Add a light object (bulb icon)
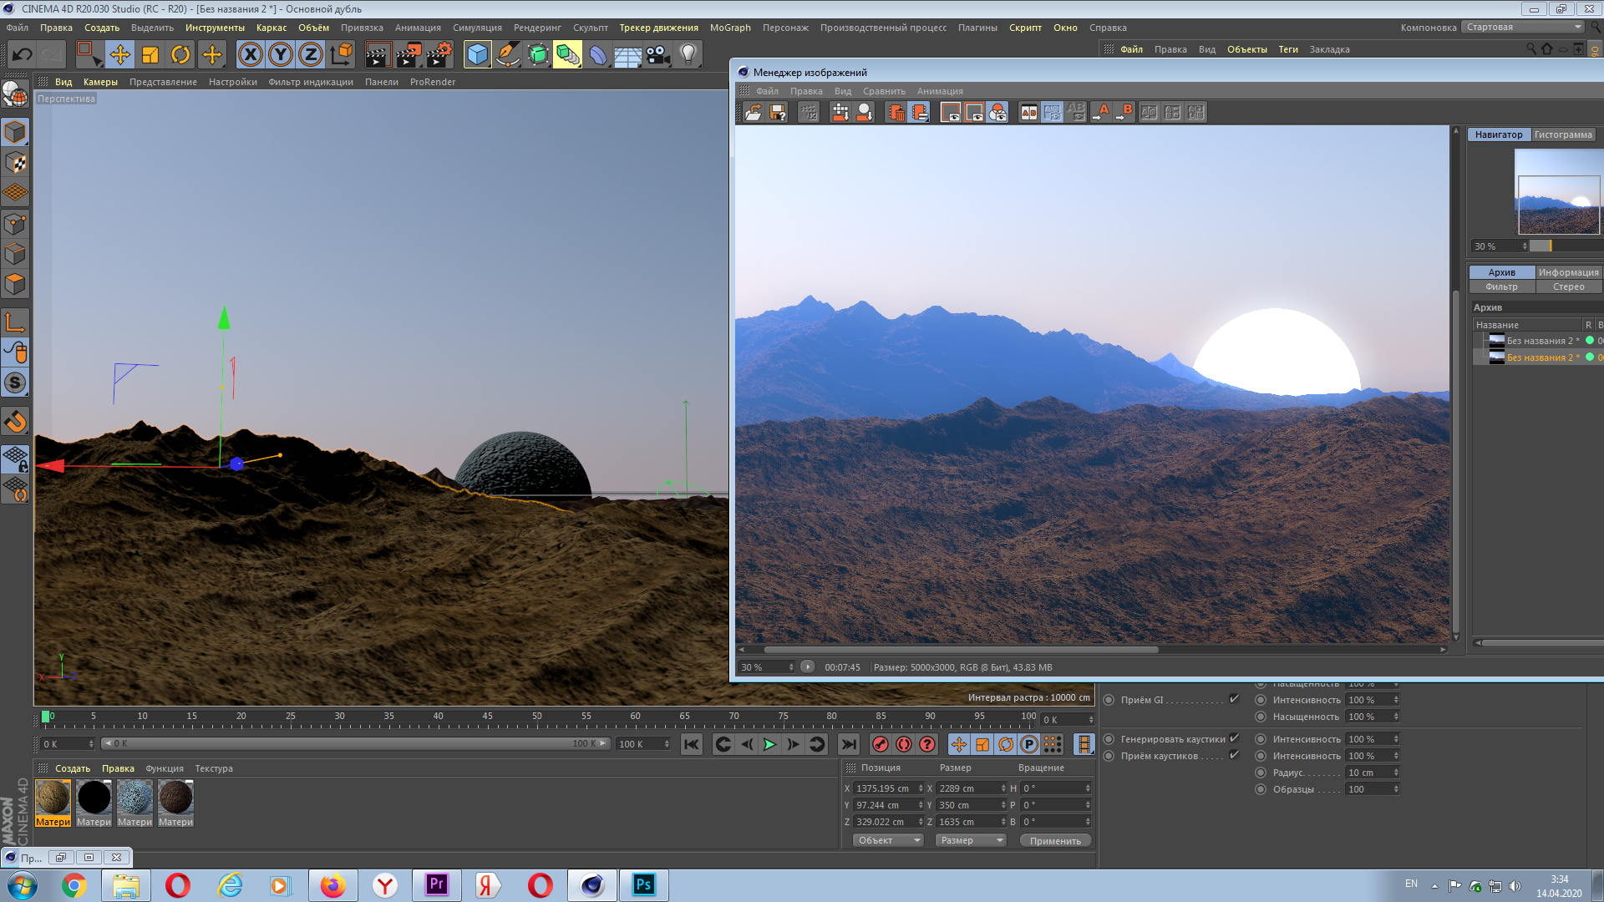The width and height of the screenshot is (1604, 902). pos(688,55)
